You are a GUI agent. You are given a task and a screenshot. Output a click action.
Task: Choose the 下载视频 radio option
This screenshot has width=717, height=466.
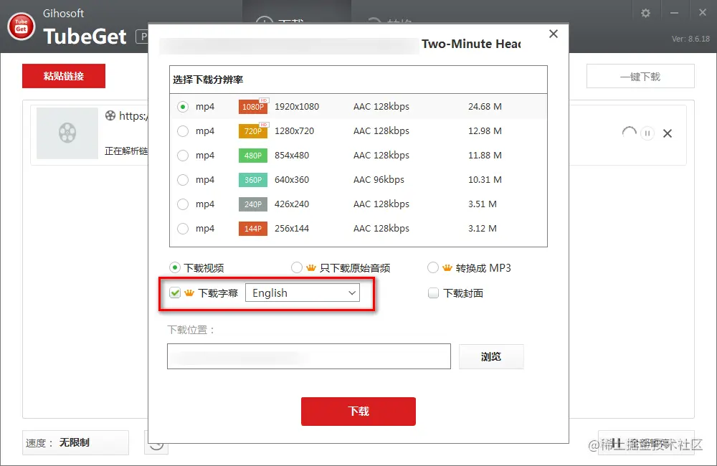[x=175, y=267]
